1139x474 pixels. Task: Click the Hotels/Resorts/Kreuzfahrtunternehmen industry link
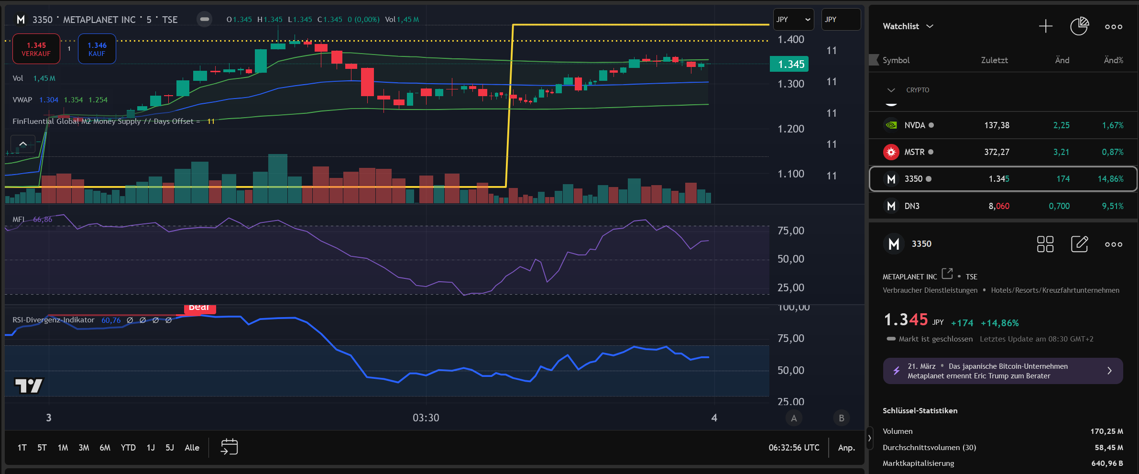pos(1055,290)
